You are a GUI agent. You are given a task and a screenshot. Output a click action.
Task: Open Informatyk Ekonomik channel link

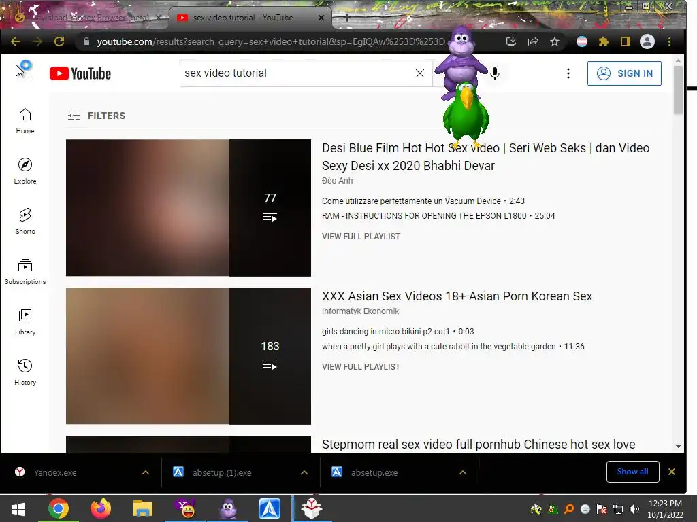coord(361,311)
